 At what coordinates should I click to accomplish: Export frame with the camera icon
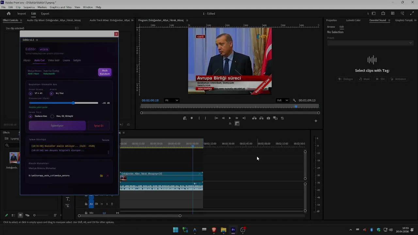tap(268, 118)
